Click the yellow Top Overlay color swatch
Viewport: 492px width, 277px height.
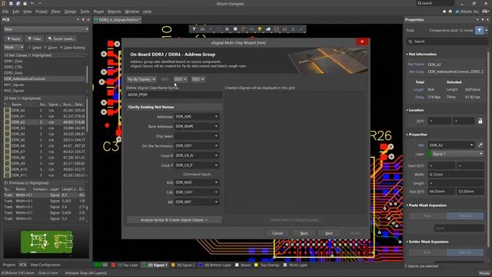256,265
